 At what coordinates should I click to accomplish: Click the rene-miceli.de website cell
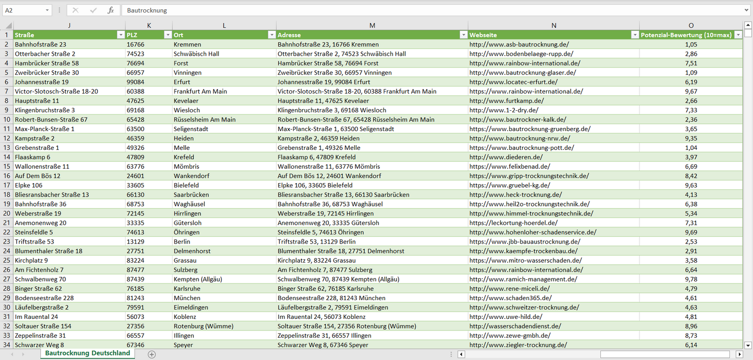click(x=510, y=289)
